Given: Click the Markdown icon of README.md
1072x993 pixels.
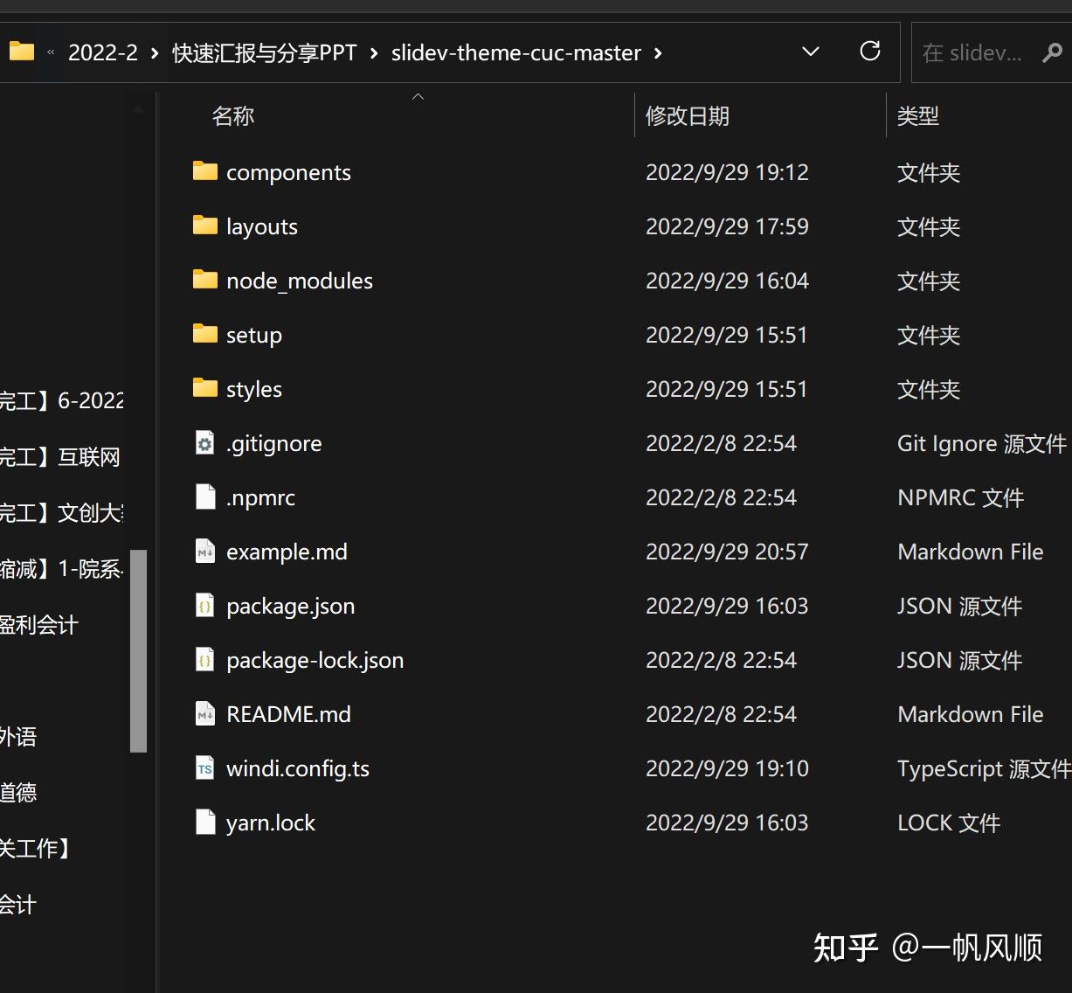Looking at the screenshot, I should click(x=204, y=714).
